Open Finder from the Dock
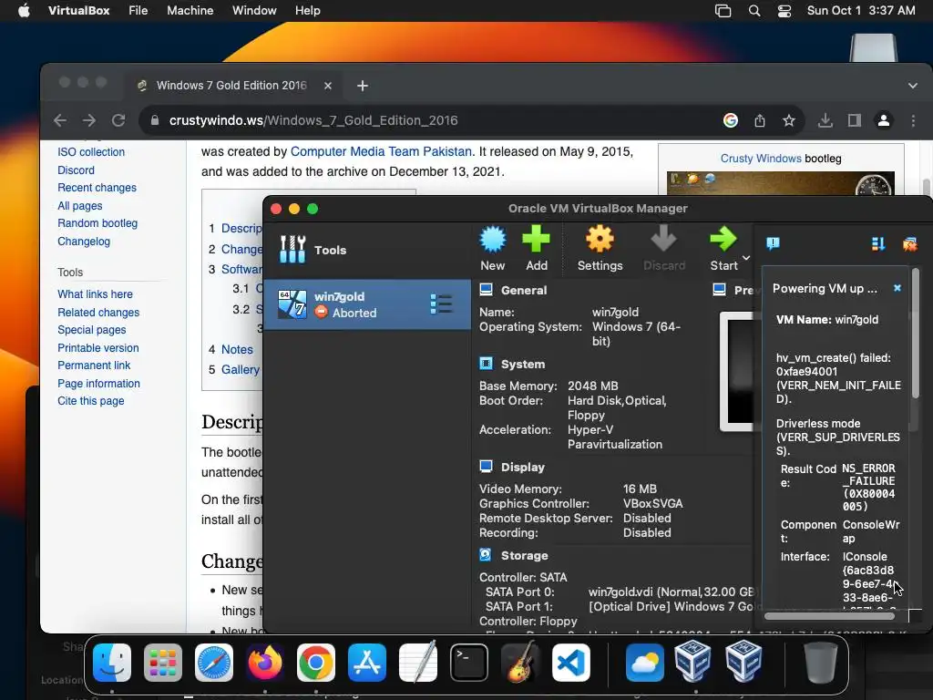The width and height of the screenshot is (933, 700). point(112,663)
